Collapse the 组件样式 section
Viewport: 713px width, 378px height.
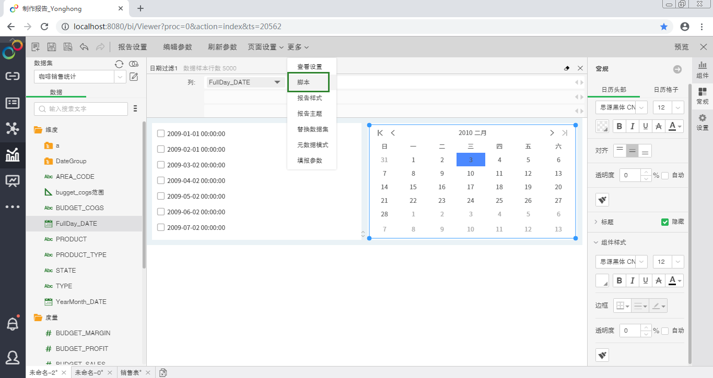pyautogui.click(x=597, y=242)
